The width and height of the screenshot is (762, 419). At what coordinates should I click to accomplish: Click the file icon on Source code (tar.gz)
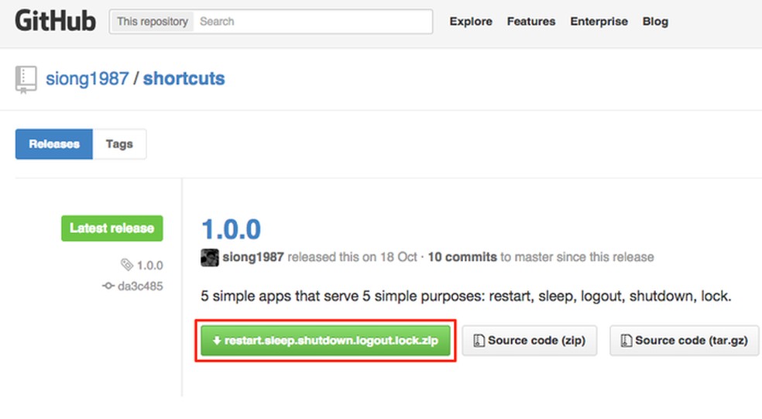pos(626,341)
